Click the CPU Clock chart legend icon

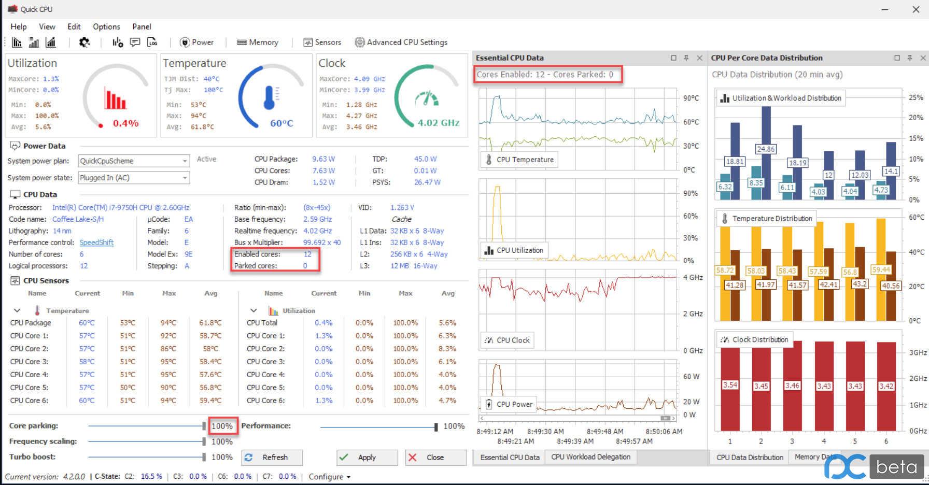pyautogui.click(x=489, y=340)
